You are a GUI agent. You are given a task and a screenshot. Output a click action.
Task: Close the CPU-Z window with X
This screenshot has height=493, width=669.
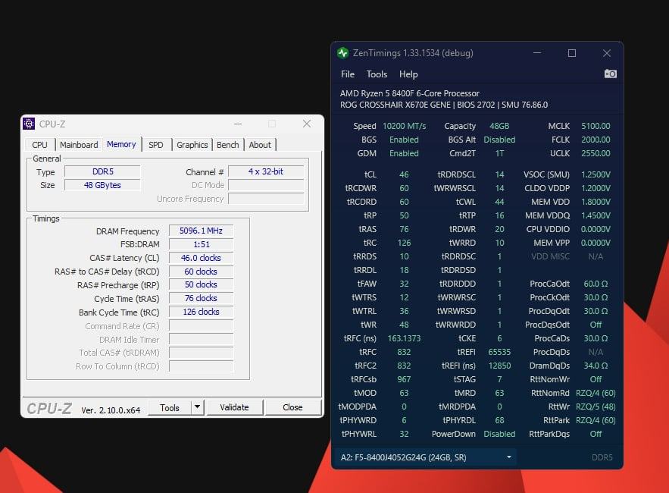(307, 124)
